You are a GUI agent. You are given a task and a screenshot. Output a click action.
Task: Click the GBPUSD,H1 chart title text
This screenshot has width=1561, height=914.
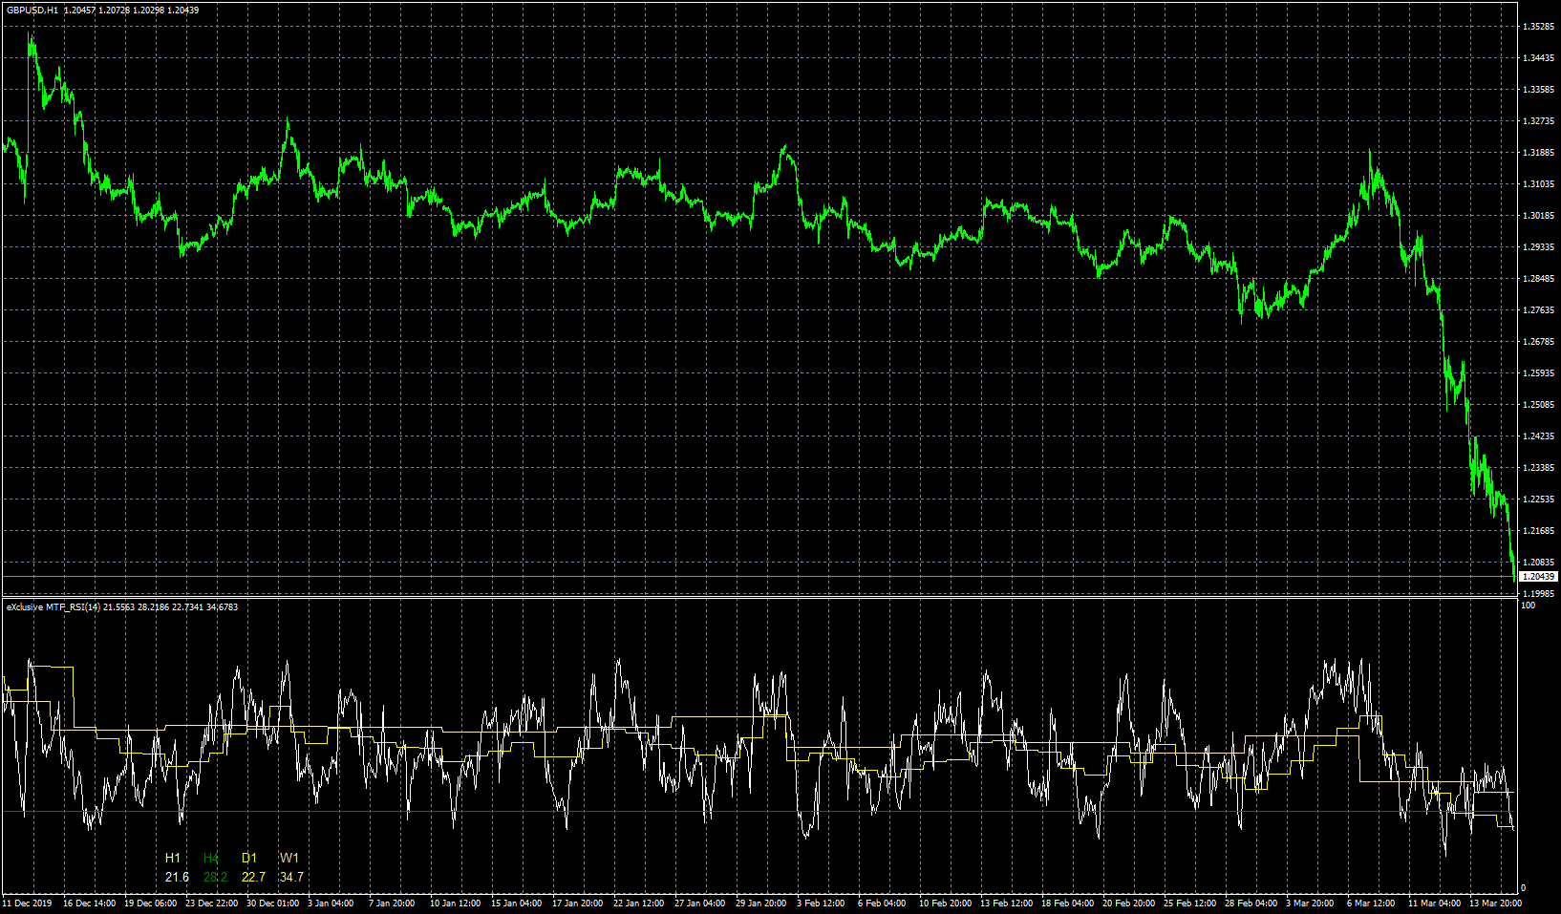coord(32,10)
